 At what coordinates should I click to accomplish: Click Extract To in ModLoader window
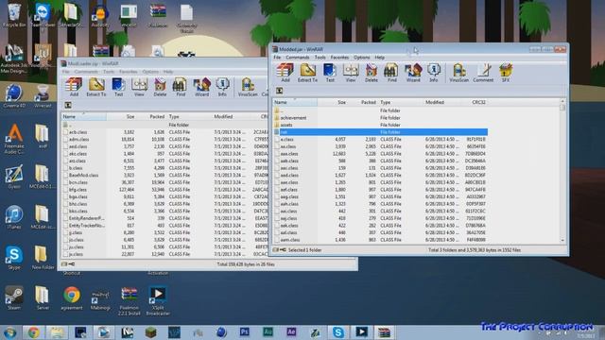click(x=96, y=87)
